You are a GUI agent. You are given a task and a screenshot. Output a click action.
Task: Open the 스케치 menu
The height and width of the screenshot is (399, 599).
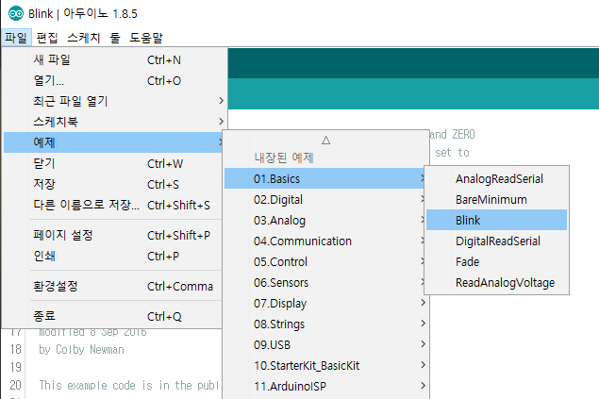(x=84, y=38)
